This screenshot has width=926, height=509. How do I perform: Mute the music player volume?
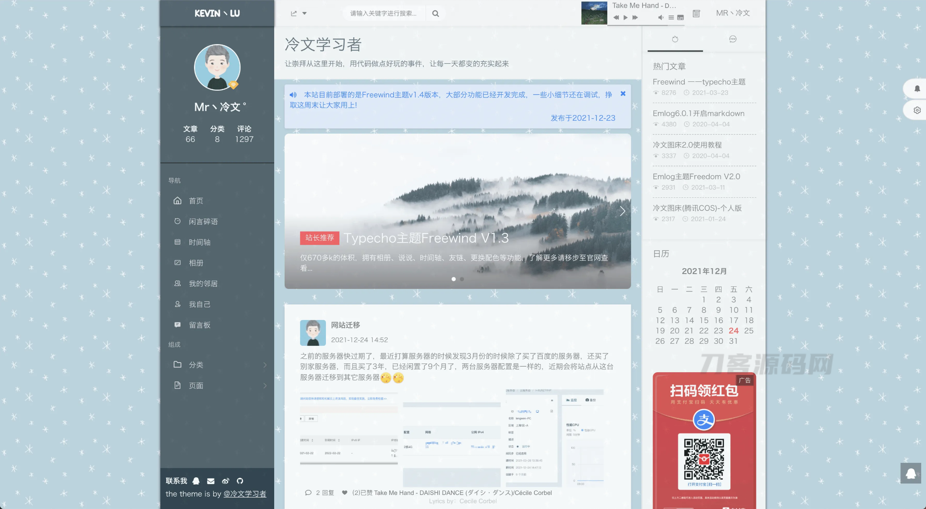click(x=661, y=18)
